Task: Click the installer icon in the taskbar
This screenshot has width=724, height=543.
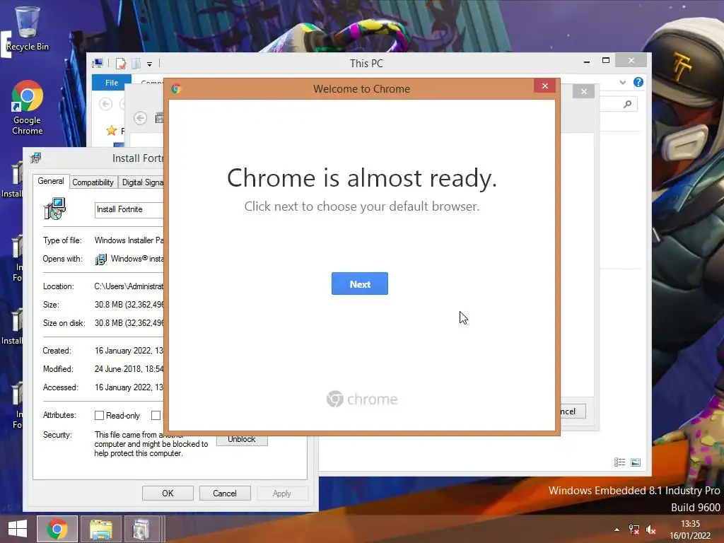Action: (x=141, y=529)
